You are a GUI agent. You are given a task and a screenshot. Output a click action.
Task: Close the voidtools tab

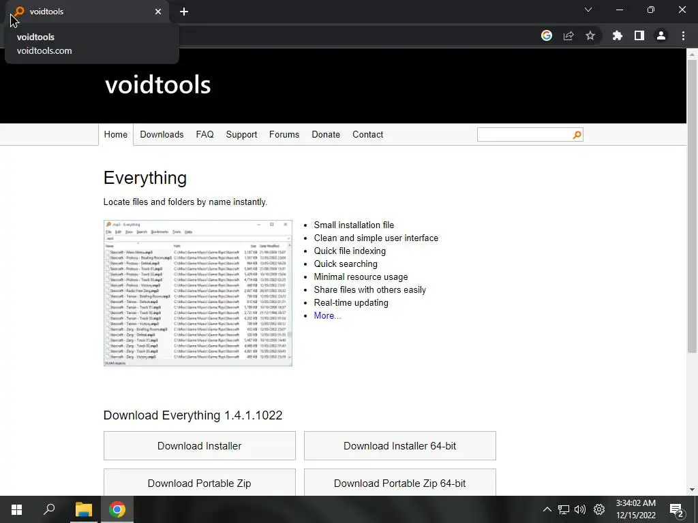point(158,12)
